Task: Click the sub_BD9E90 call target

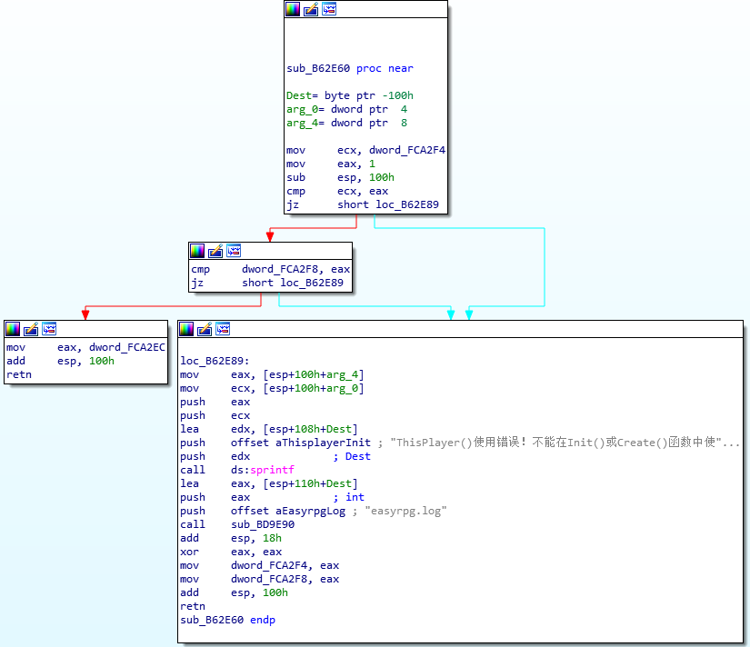Action: tap(263, 524)
